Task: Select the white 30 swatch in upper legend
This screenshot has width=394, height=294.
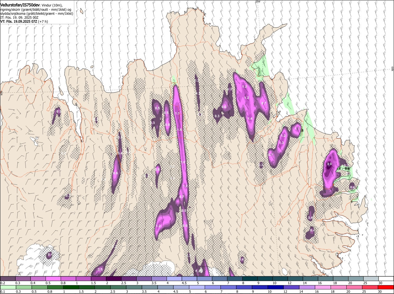Action: (386, 278)
